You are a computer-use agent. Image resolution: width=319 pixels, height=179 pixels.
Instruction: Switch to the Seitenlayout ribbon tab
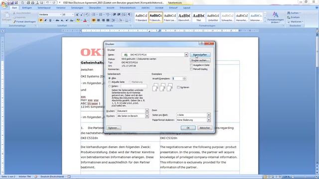coord(44,8)
